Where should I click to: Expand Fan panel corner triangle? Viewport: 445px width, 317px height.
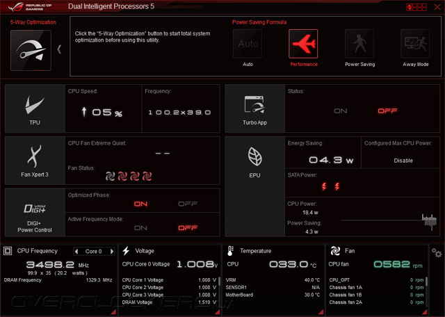click(424, 312)
